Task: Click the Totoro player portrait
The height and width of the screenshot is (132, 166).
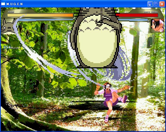Action: coord(9,26)
